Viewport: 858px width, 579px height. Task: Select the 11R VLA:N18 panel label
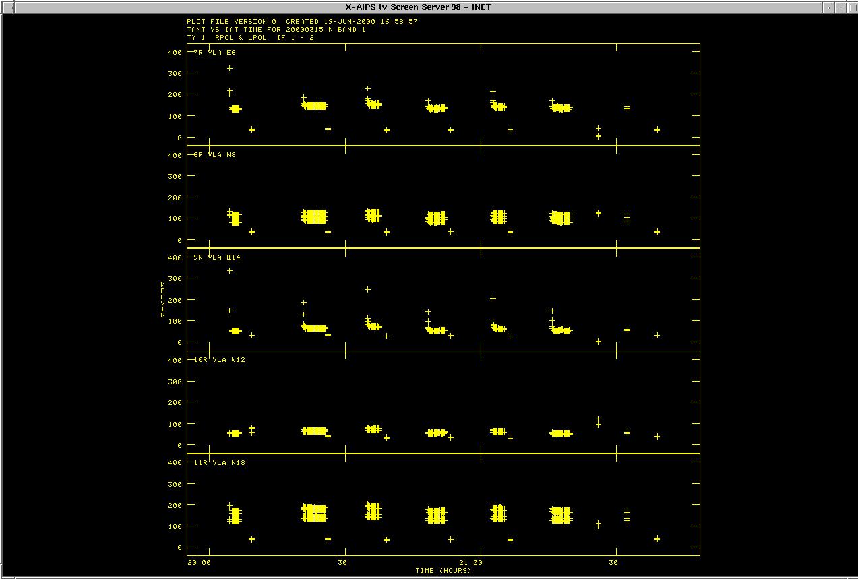219,463
